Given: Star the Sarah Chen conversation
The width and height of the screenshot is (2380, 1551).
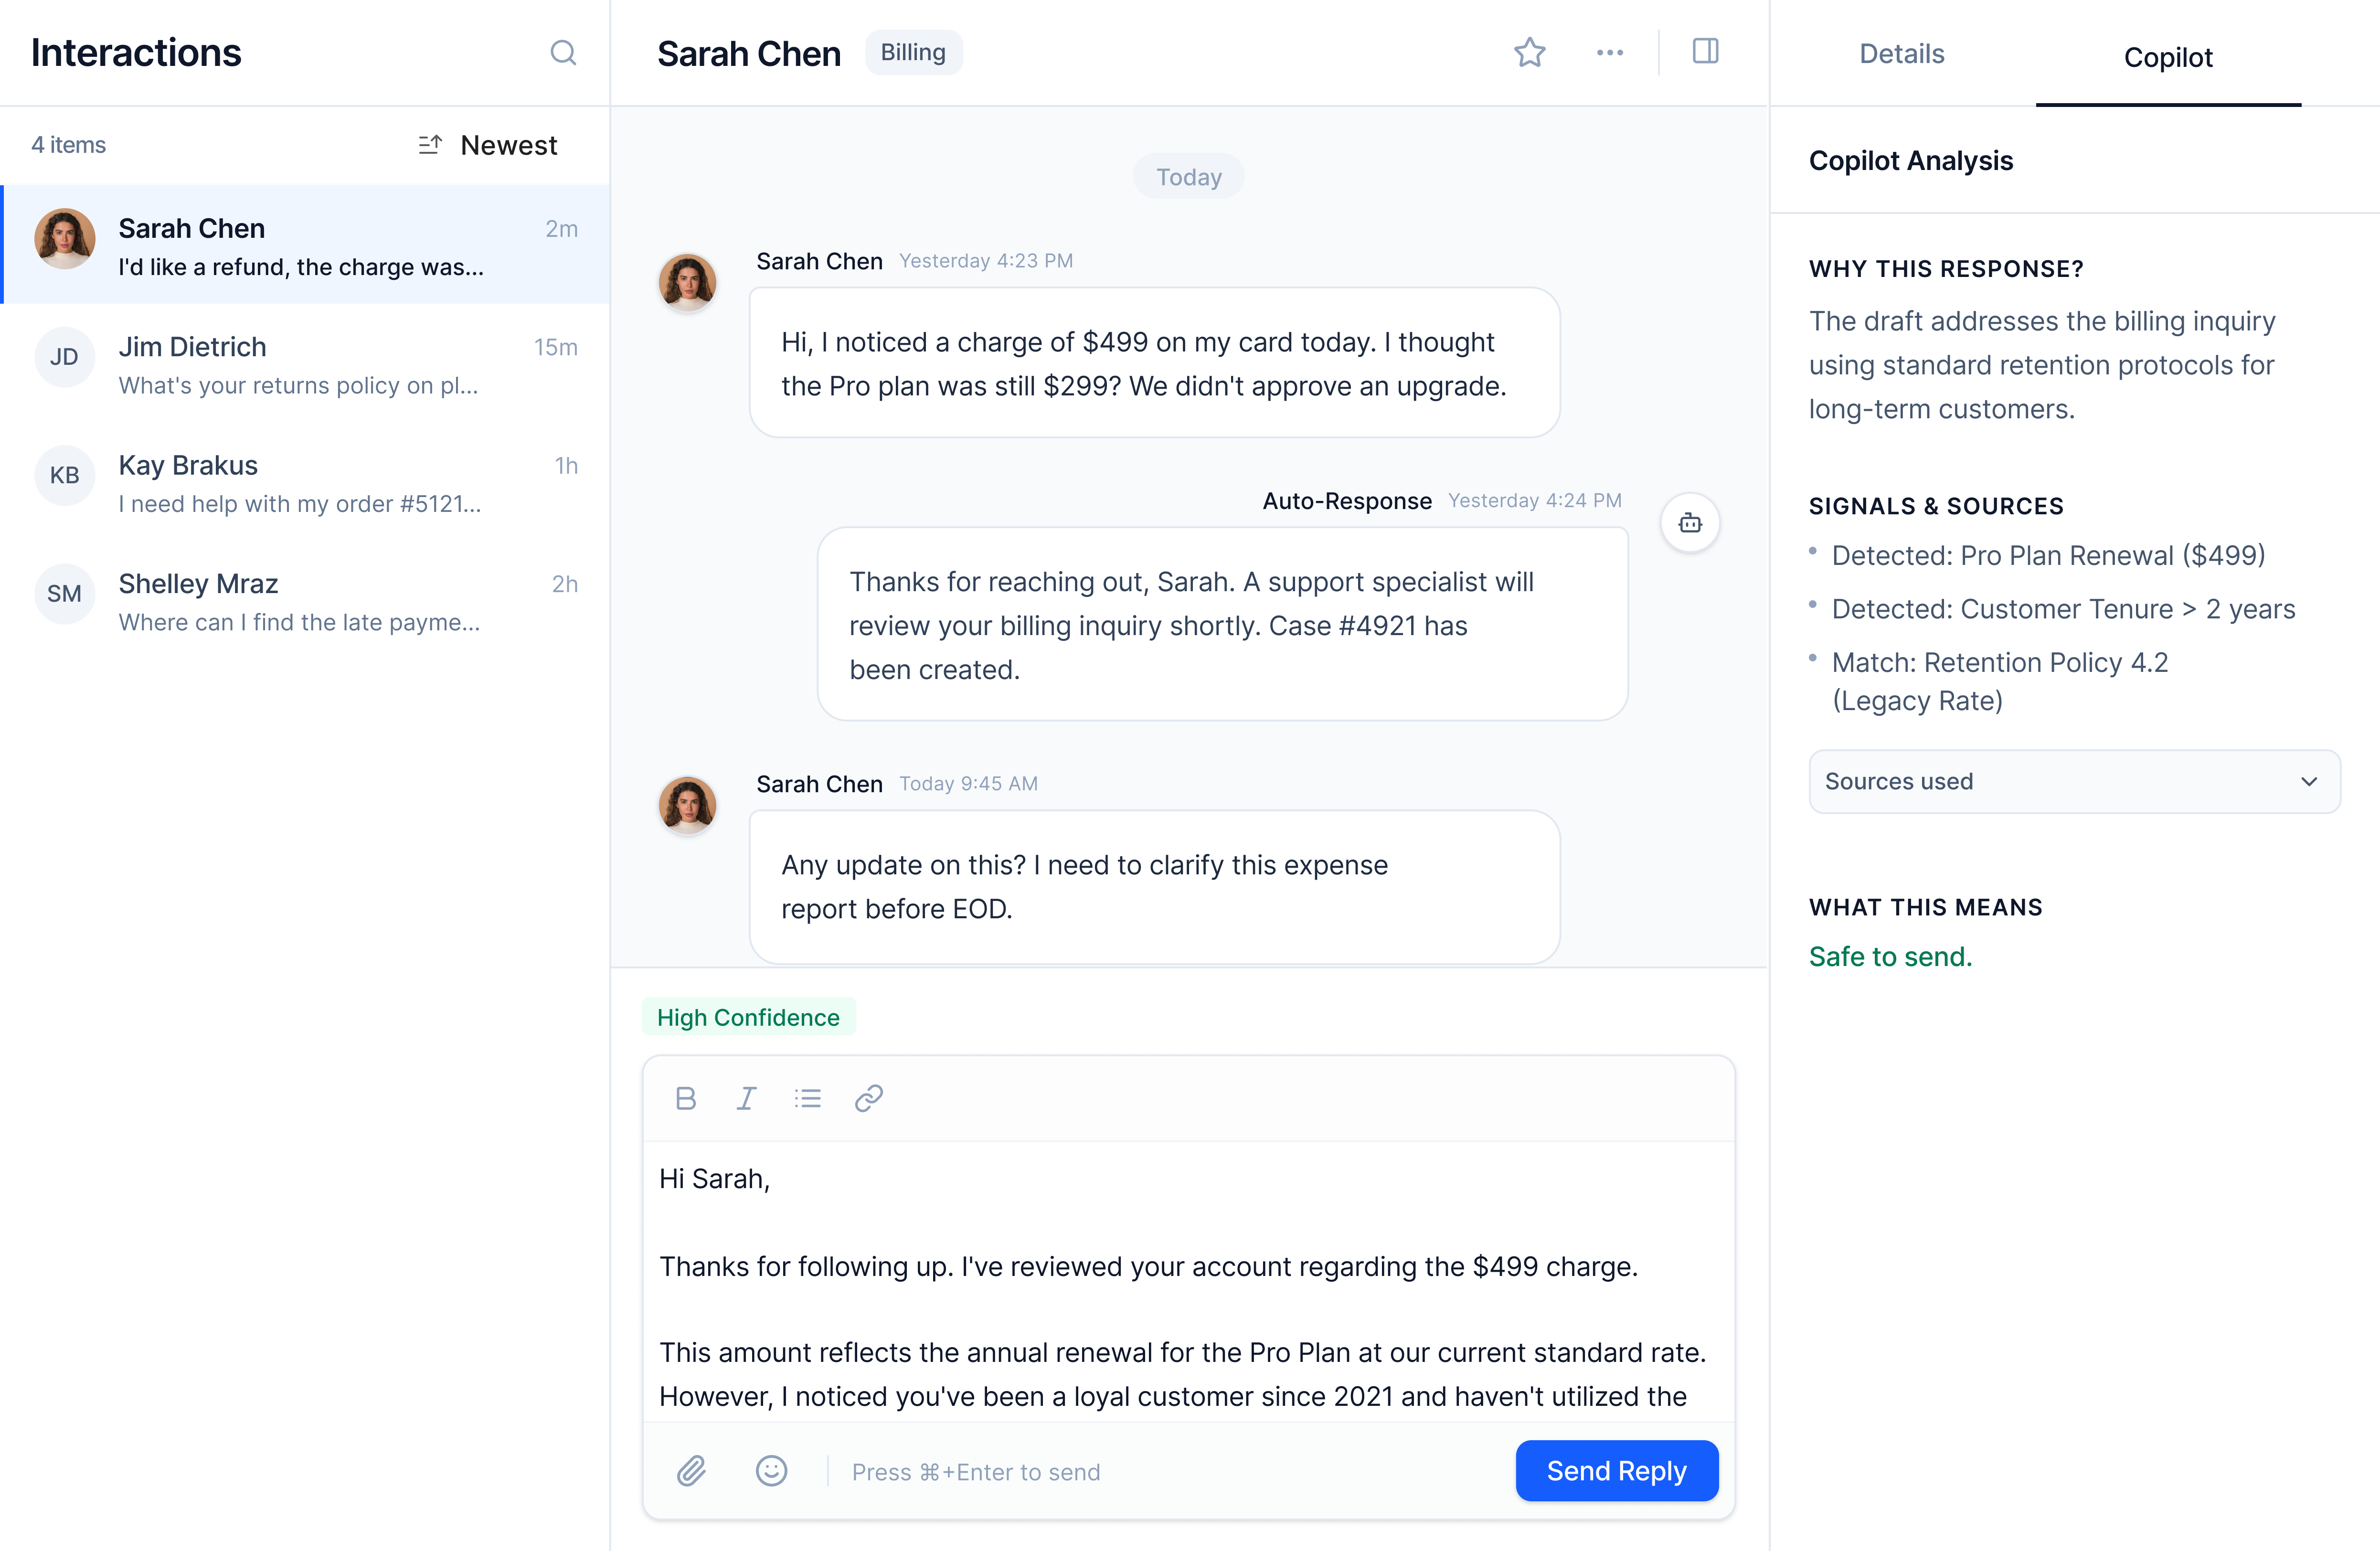Looking at the screenshot, I should (x=1529, y=52).
